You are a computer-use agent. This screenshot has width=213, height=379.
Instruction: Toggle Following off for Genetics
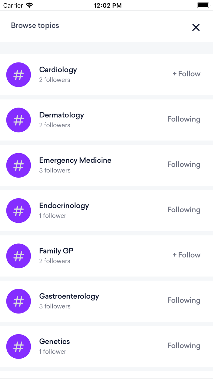[x=184, y=346]
